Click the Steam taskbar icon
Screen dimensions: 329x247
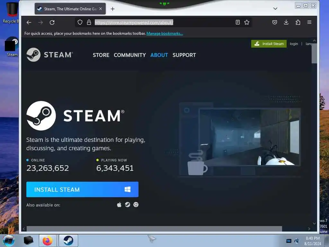(68, 241)
